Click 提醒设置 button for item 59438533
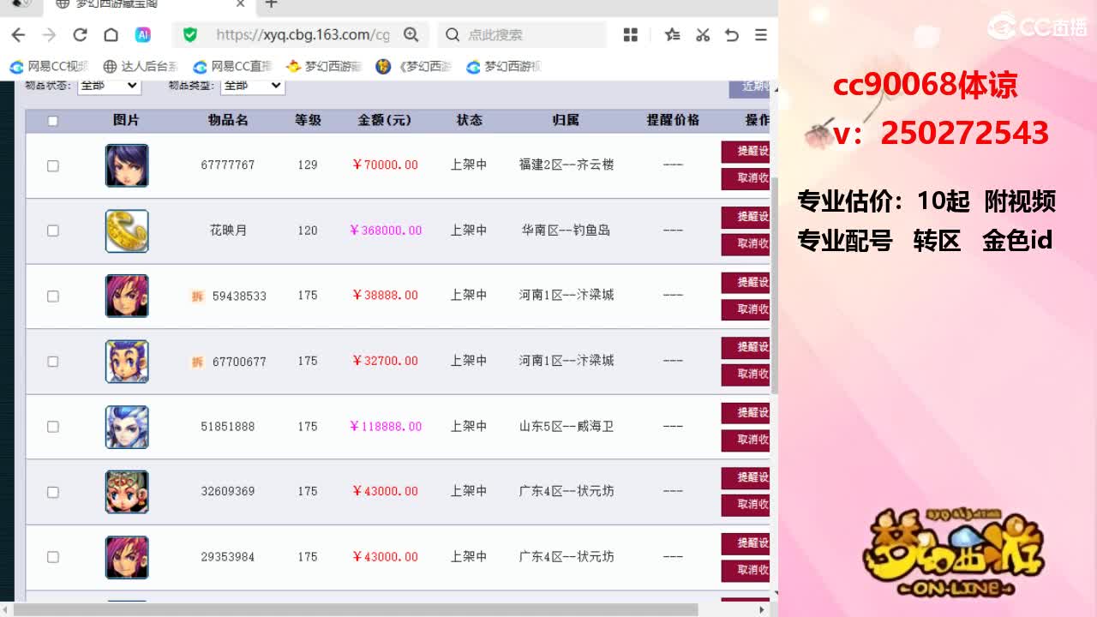The height and width of the screenshot is (617, 1097). pyautogui.click(x=746, y=282)
